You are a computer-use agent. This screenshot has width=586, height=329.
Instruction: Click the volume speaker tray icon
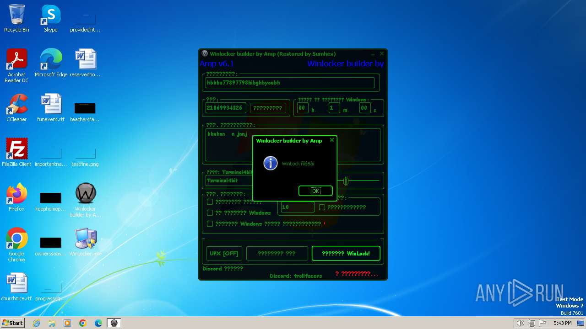(520, 323)
